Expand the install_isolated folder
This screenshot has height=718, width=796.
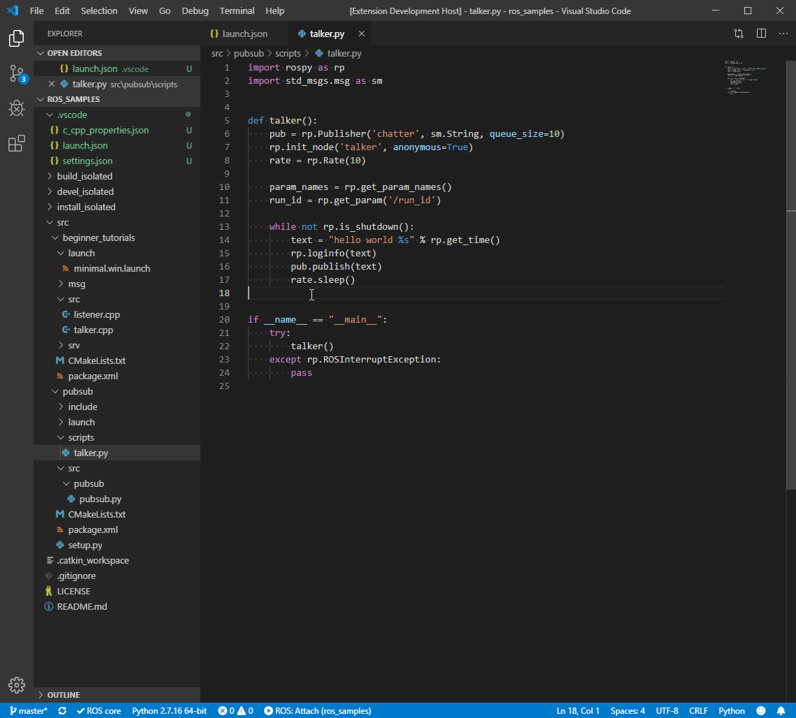[117, 207]
